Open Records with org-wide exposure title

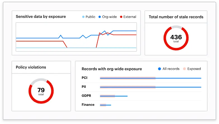click(112, 69)
